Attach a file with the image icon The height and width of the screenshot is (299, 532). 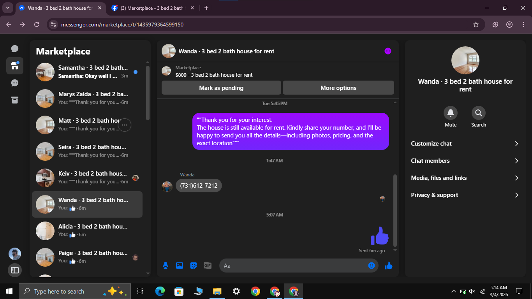pyautogui.click(x=180, y=266)
